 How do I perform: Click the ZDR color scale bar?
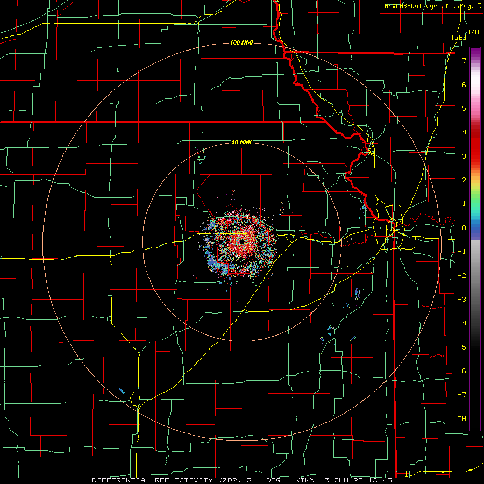pos(475,239)
